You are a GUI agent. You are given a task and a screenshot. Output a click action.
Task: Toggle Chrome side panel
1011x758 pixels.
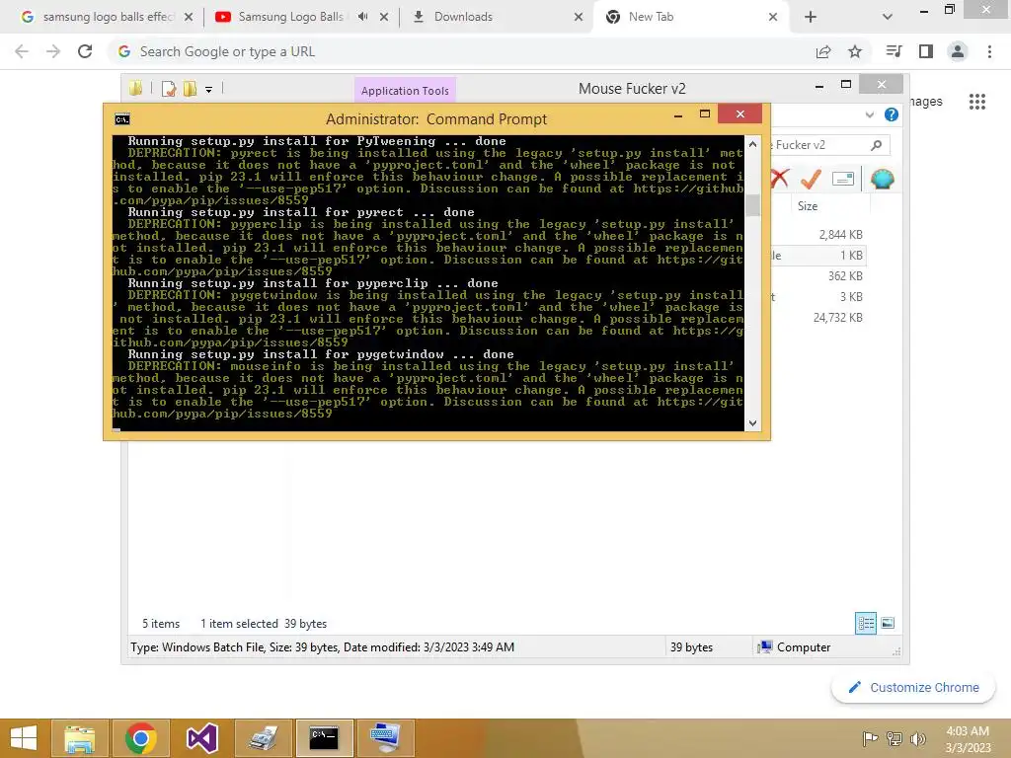click(x=926, y=51)
